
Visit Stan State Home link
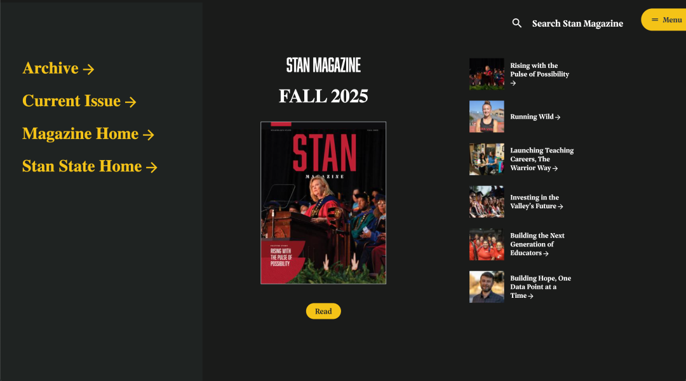[x=90, y=166]
